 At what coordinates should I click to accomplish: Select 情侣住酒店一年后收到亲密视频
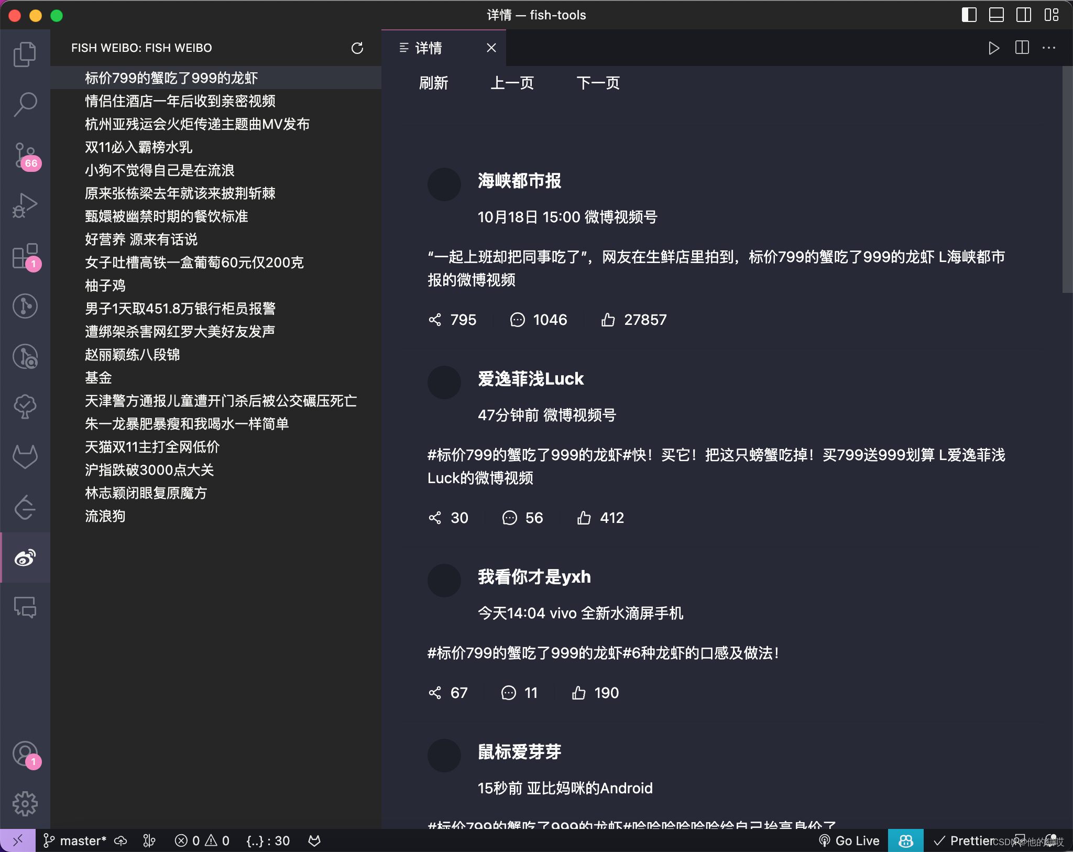pos(216,101)
